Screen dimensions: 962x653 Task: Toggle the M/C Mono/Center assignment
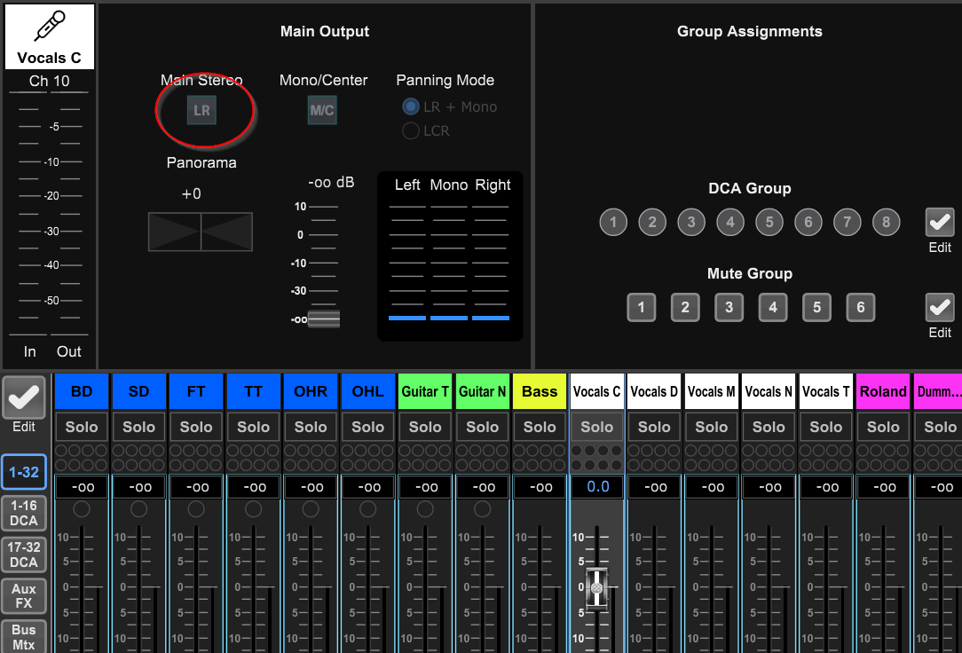[x=323, y=110]
